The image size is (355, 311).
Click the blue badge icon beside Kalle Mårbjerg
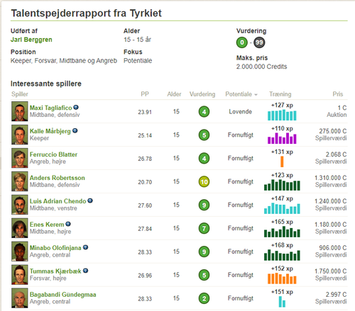tap(75, 130)
